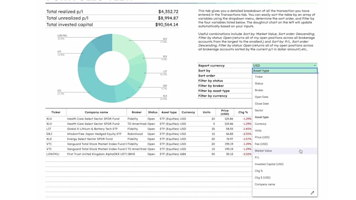The height and width of the screenshot is (200, 356).
Task: Choose Status in the sort dropdown list
Action: click(285, 84)
